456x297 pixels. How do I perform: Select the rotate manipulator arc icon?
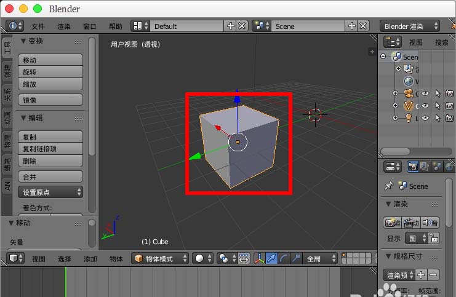tap(284, 258)
